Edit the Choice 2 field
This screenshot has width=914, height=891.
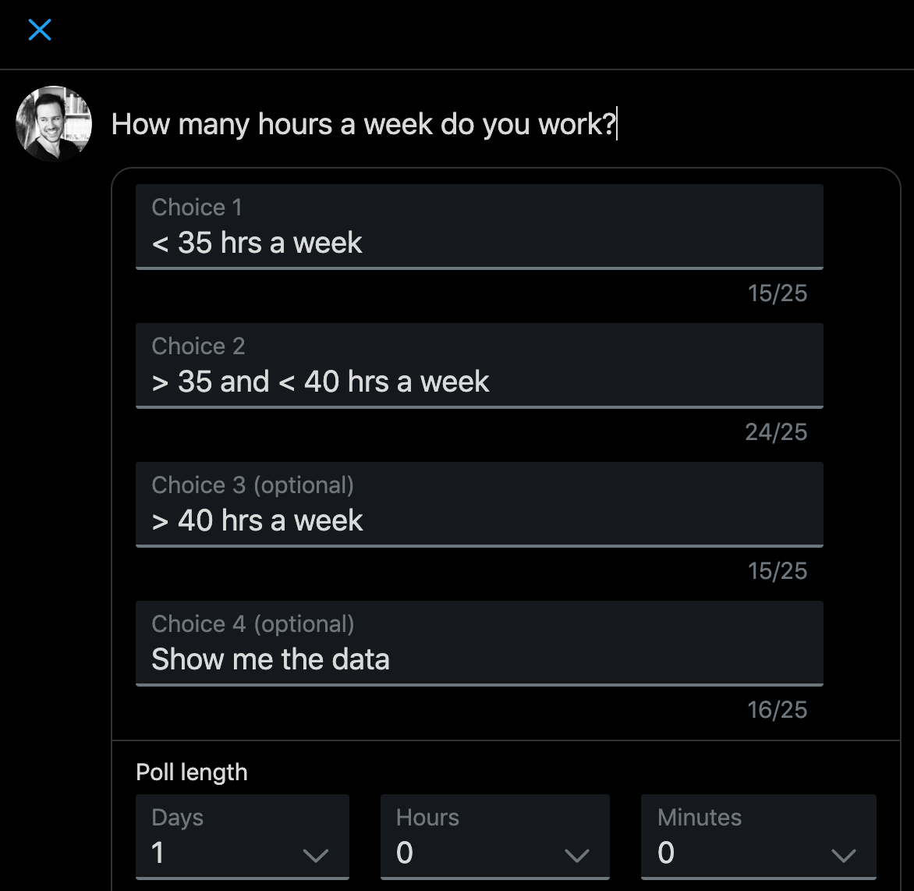point(479,366)
